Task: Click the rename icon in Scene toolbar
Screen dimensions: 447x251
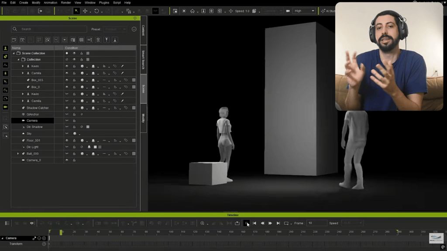Action: point(90,40)
